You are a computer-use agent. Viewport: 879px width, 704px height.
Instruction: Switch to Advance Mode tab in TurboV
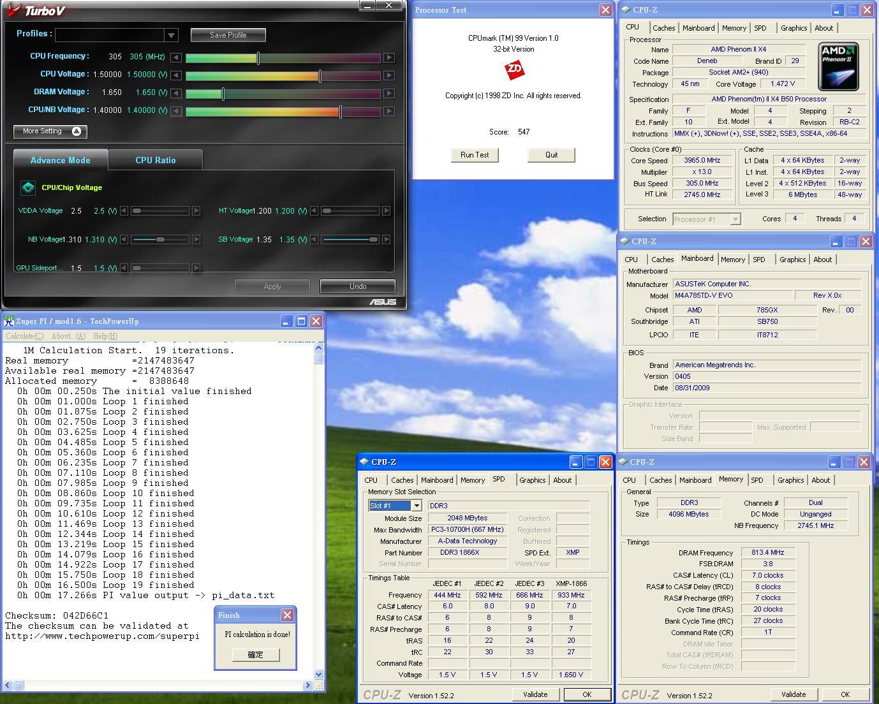pyautogui.click(x=61, y=160)
